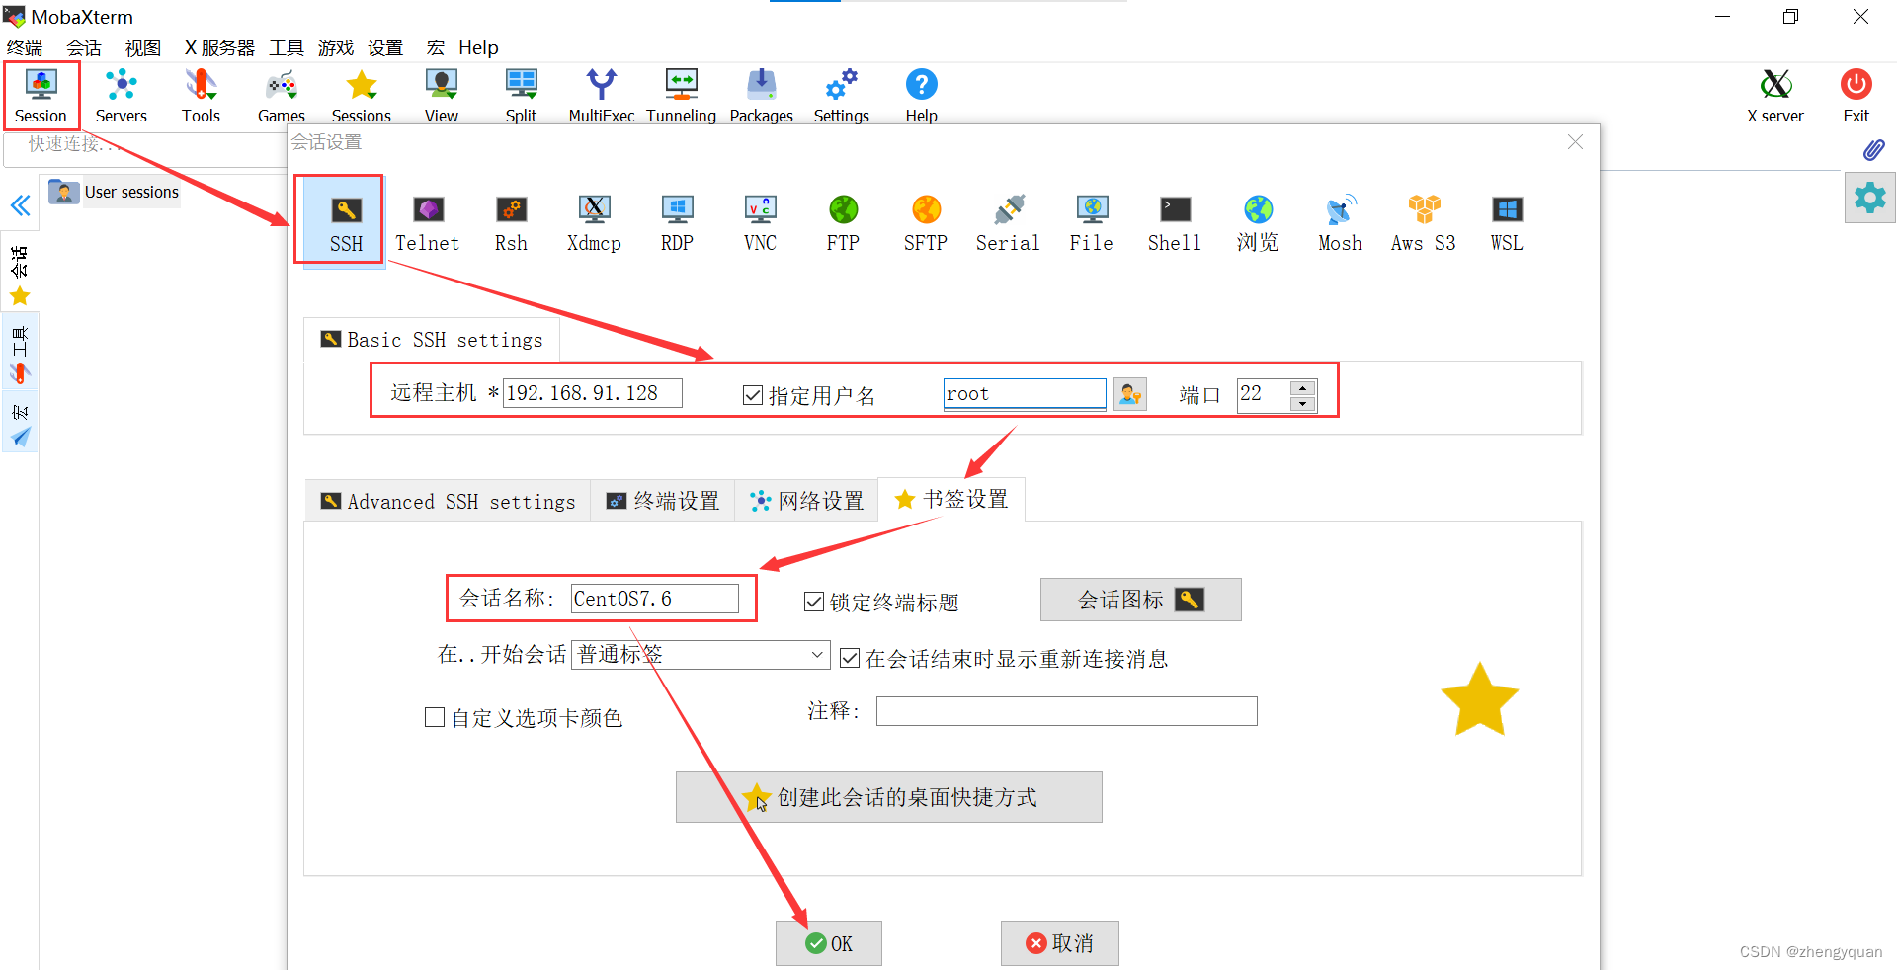This screenshot has width=1897, height=970.
Task: Toggle the 指定用户名 checkbox
Action: 753,395
